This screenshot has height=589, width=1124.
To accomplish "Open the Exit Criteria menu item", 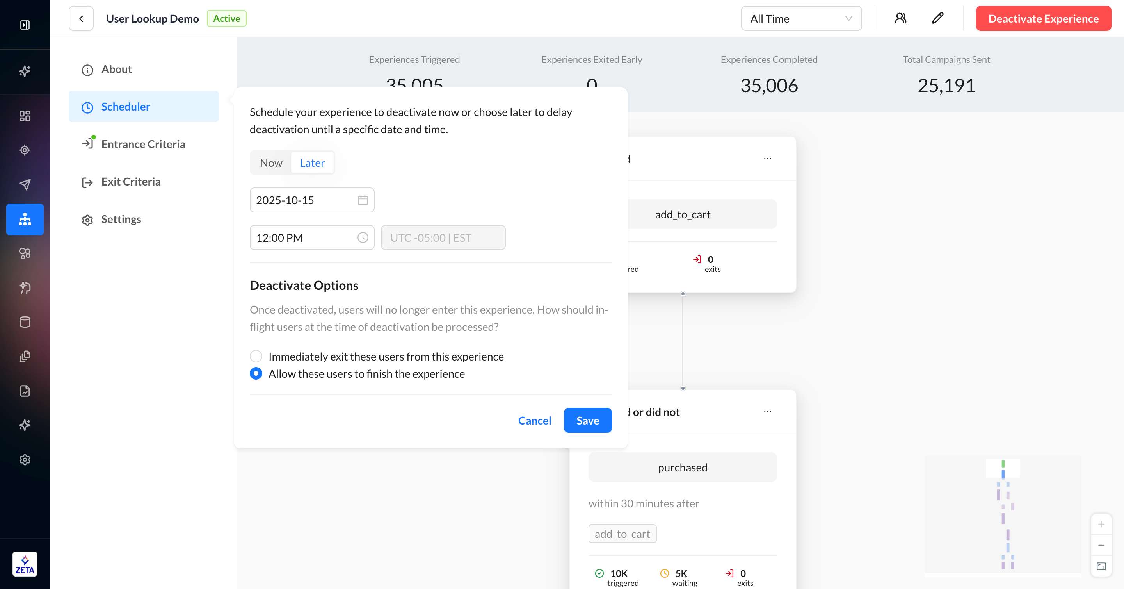I will (131, 182).
